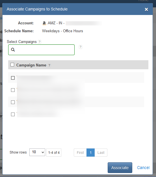Viewport: 156px width, 177px height.
Task: Toggle the select-all Campaign Name checkbox
Action: tap(12, 65)
